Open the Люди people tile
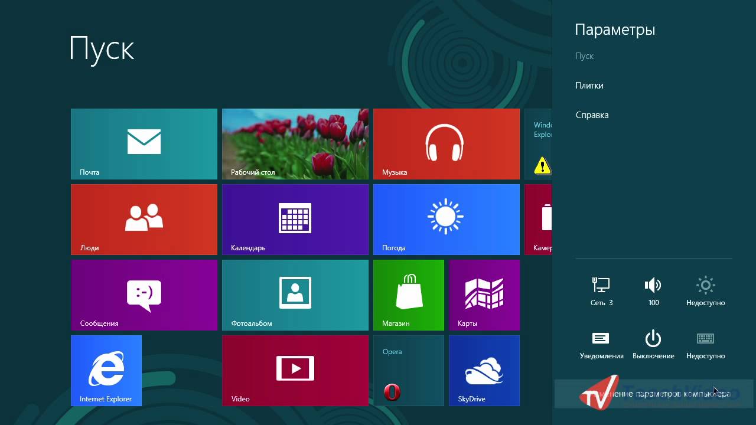756x425 pixels. [x=144, y=220]
